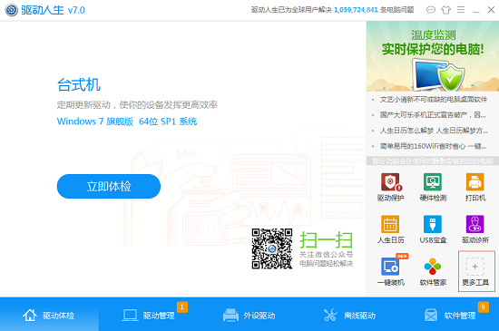Launch the 硬件检测 hardware detection tool
Image resolution: width=499 pixels, height=331 pixels.
click(x=433, y=187)
